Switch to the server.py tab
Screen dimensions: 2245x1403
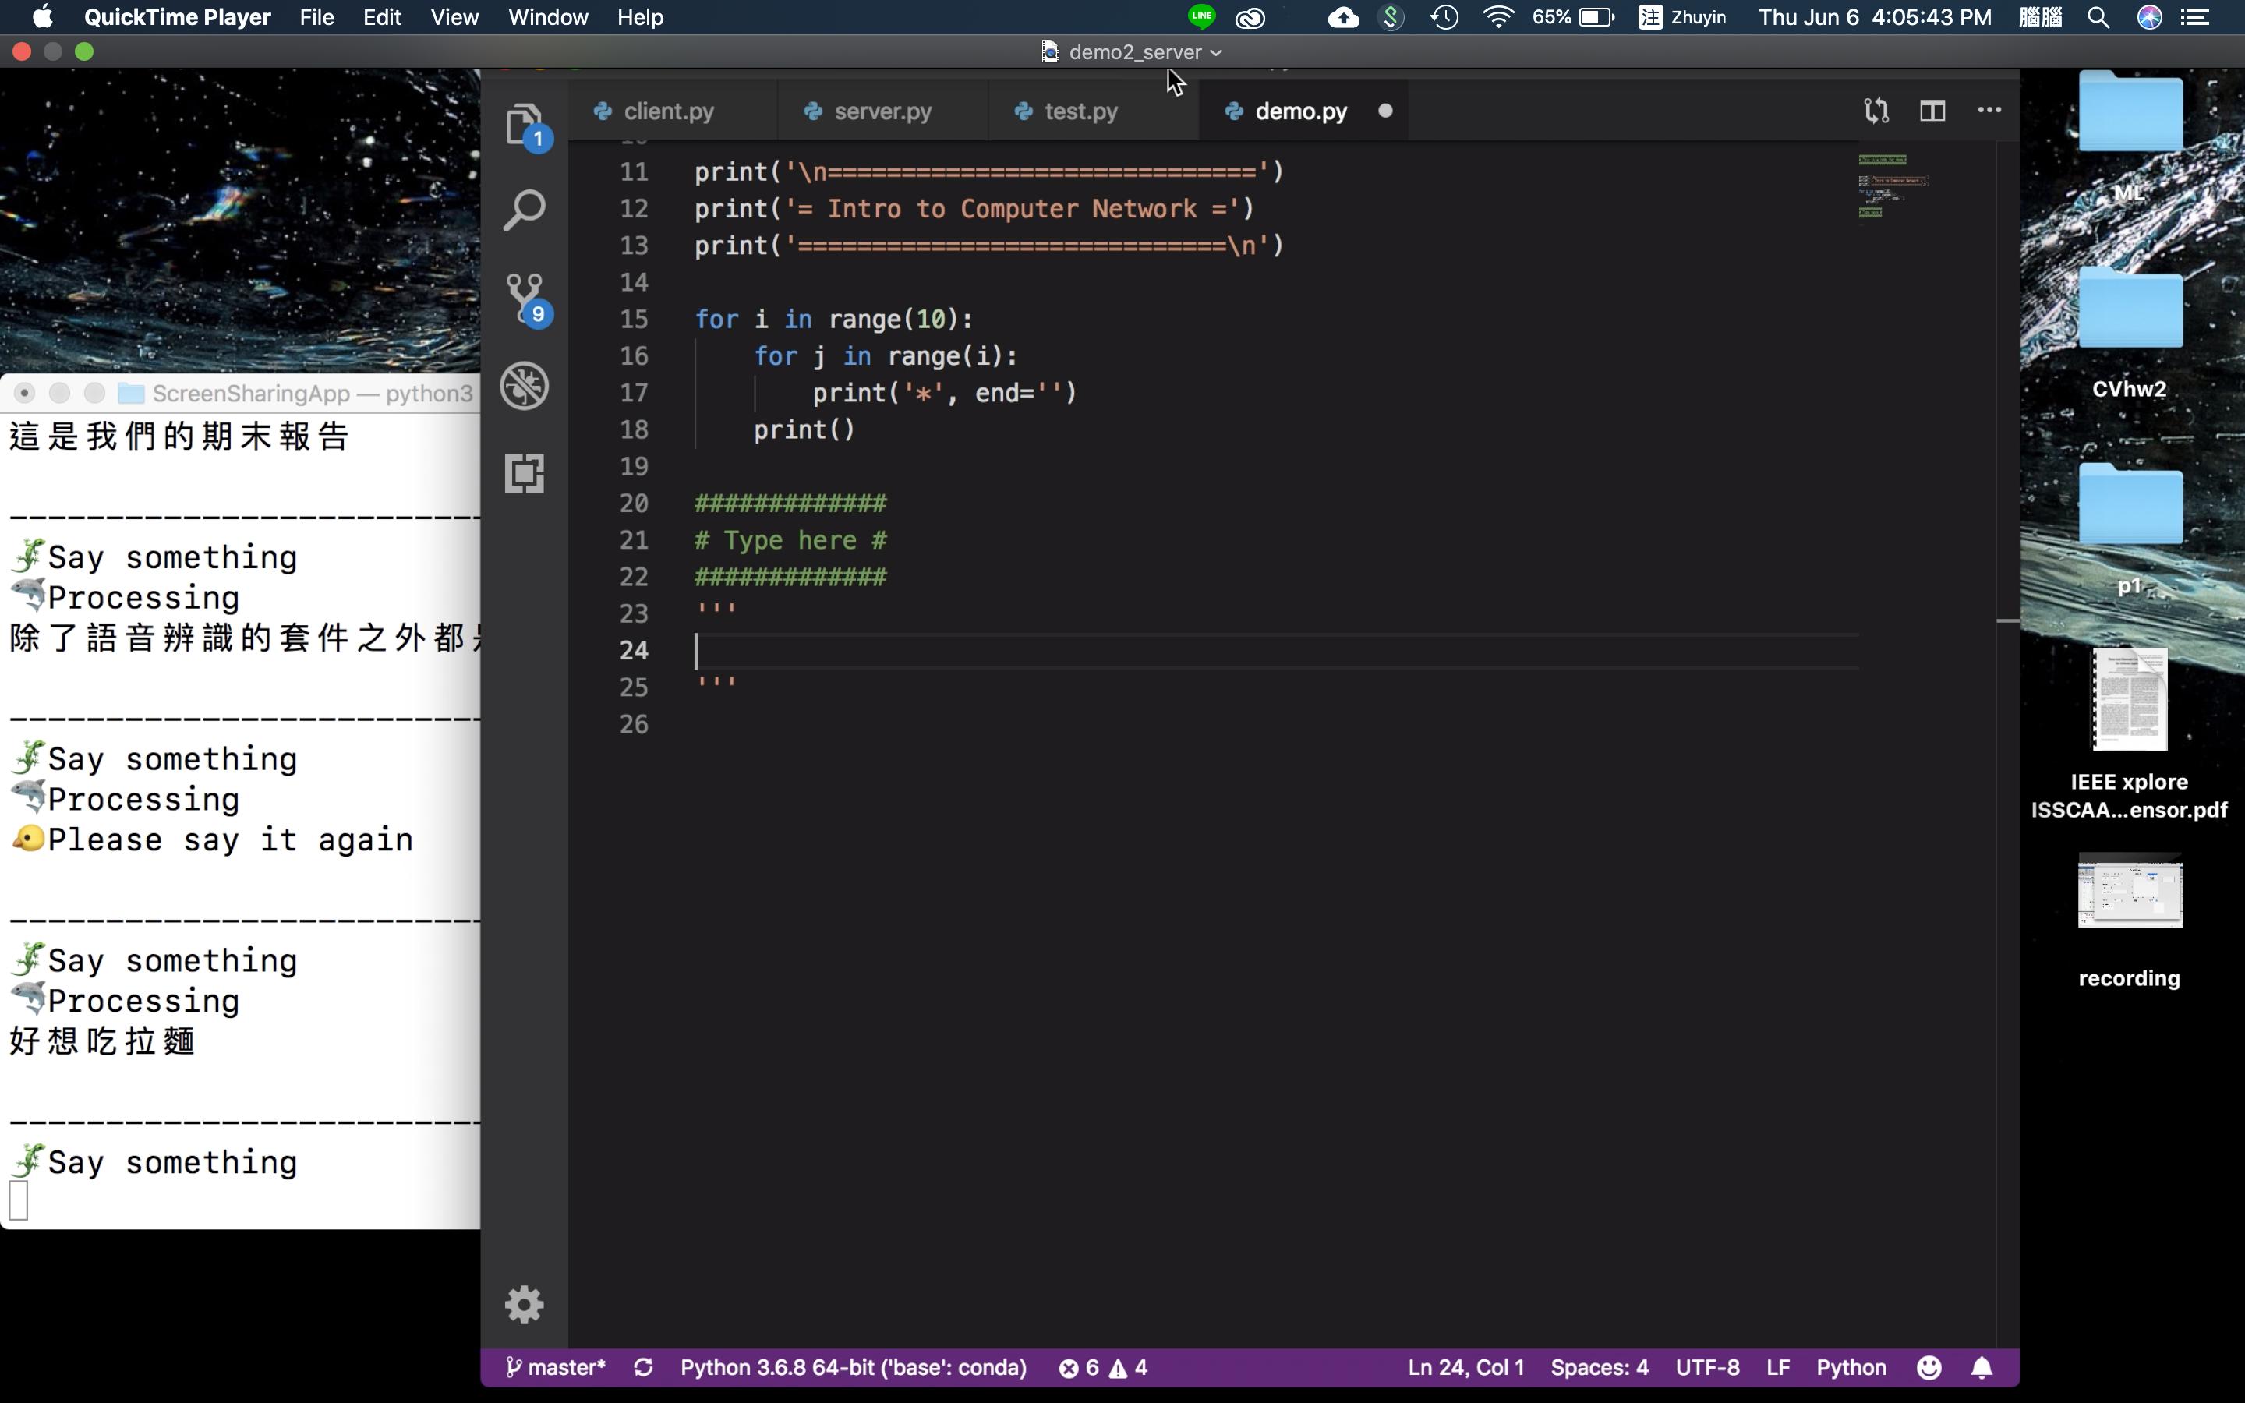tap(882, 111)
